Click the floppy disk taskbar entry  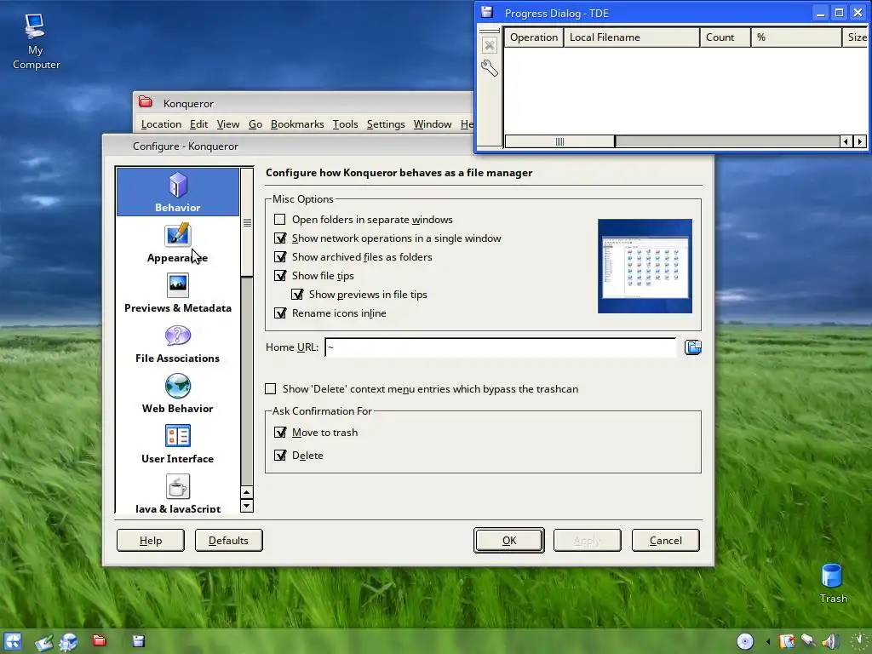pos(139,641)
